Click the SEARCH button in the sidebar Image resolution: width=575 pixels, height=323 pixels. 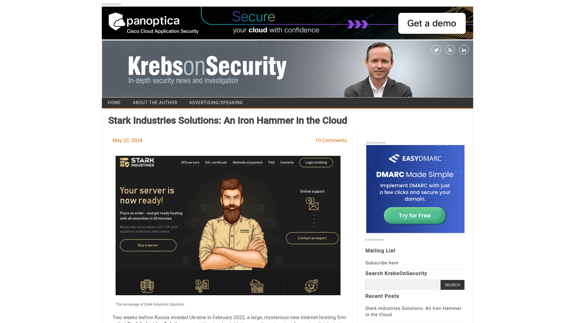coord(452,284)
